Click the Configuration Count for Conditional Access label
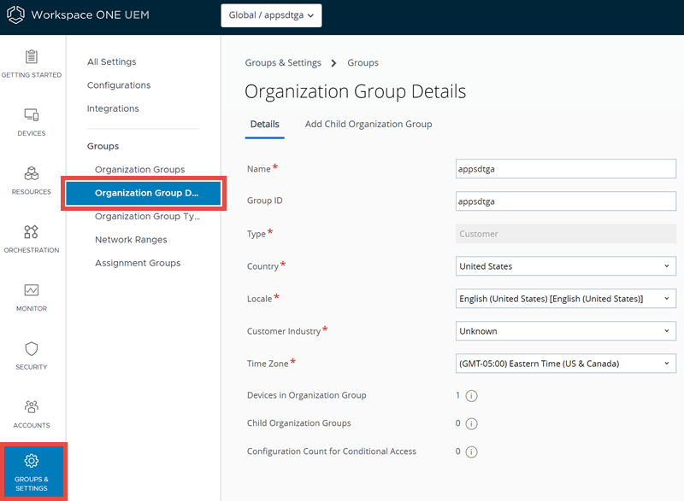The height and width of the screenshot is (501, 684). pos(332,451)
